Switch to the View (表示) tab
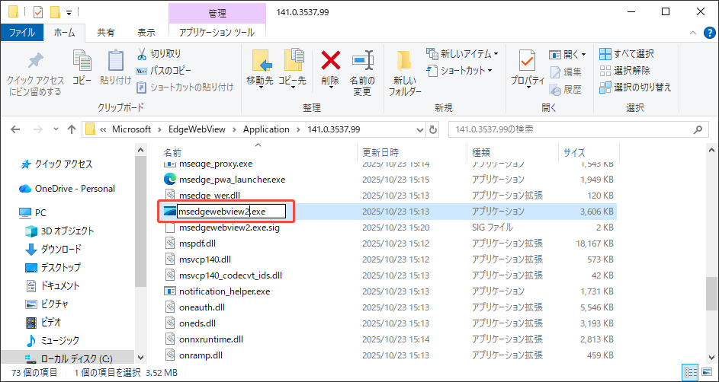719x382 pixels. click(x=146, y=33)
